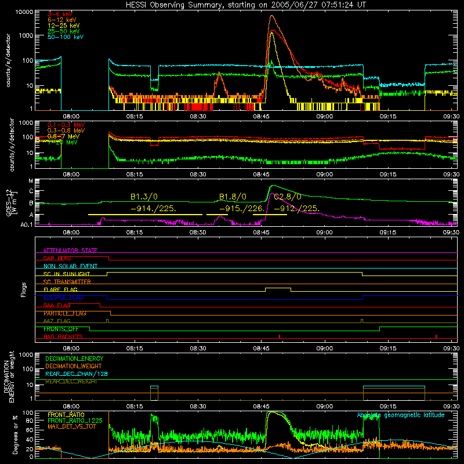The height and width of the screenshot is (464, 464).
Task: Click the ECLIPSE_FLAG label
Action: 63,298
